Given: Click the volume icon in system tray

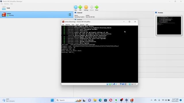Looking at the screenshot, I should (x=166, y=100).
